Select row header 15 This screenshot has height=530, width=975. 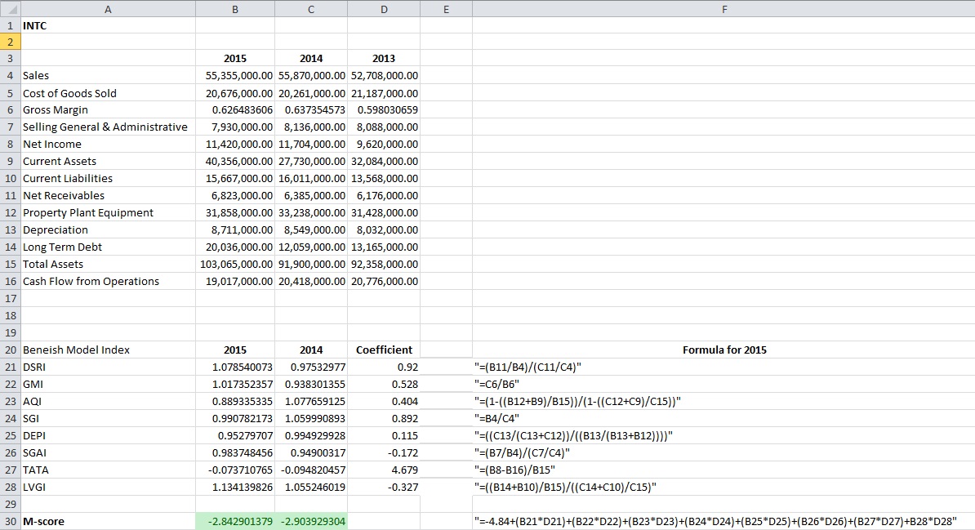coord(10,264)
